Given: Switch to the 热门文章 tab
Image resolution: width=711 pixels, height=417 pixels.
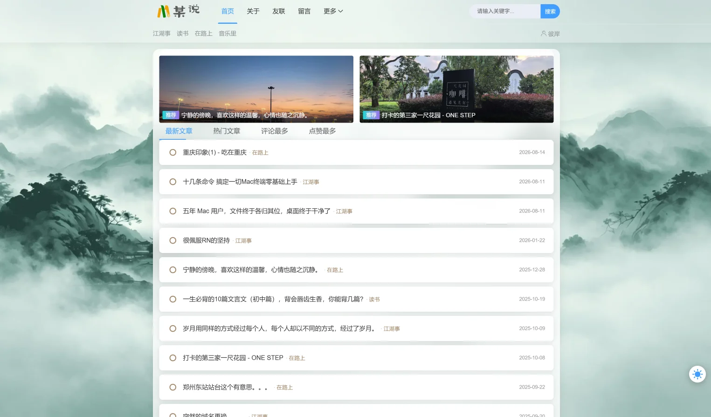Looking at the screenshot, I should pos(227,131).
